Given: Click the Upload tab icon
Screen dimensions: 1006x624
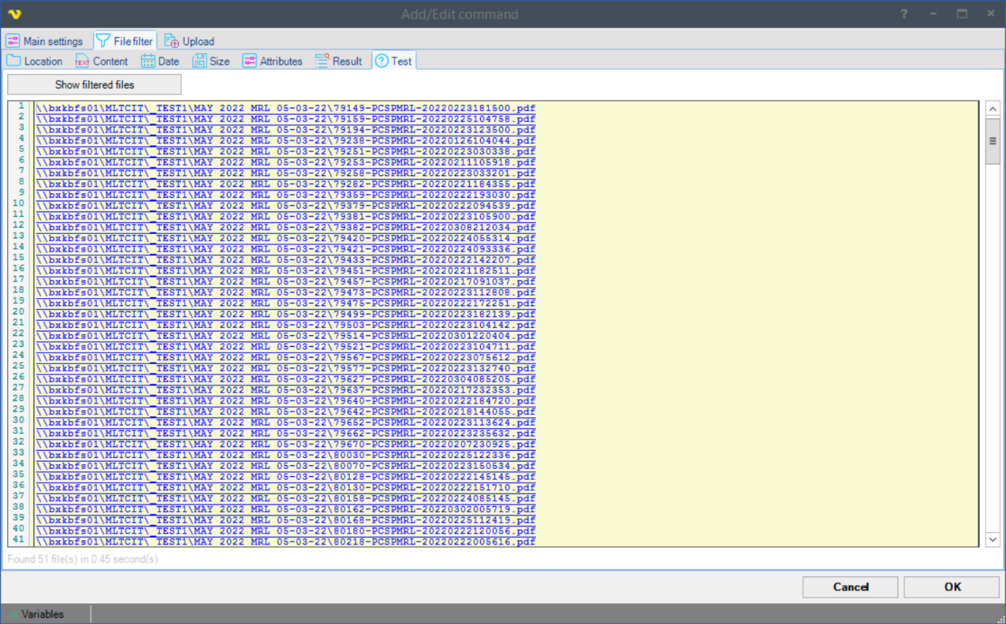Looking at the screenshot, I should [x=171, y=41].
